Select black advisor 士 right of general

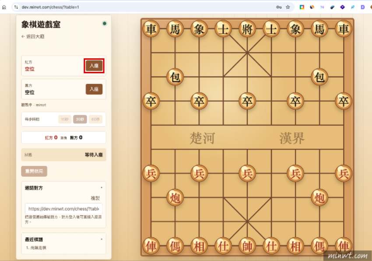(271, 29)
